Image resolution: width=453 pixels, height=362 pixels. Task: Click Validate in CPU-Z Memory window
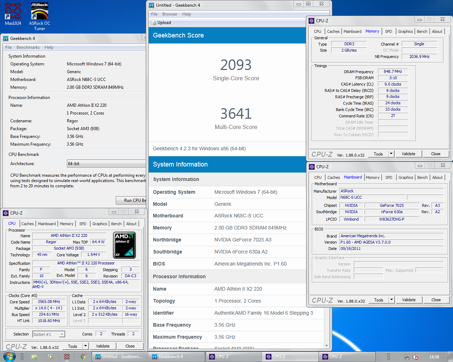[408, 154]
